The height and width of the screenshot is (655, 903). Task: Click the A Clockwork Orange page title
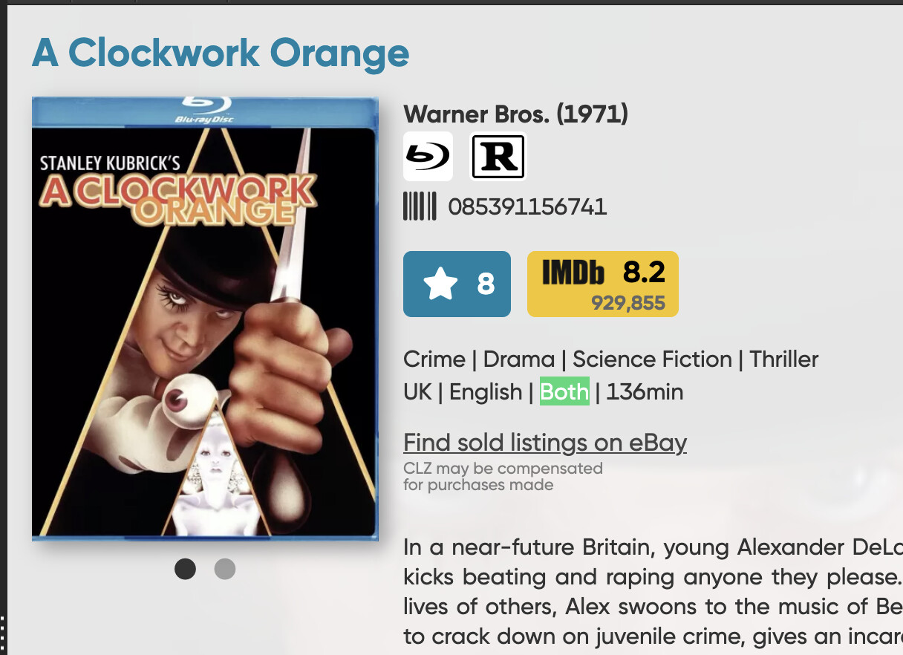(x=221, y=53)
